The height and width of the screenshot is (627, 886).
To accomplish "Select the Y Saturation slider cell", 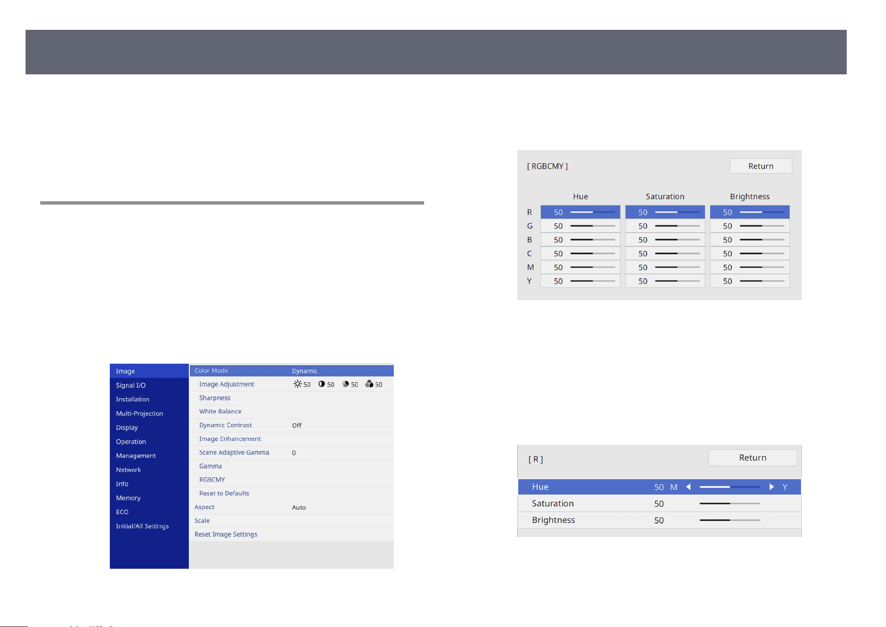I will point(665,281).
